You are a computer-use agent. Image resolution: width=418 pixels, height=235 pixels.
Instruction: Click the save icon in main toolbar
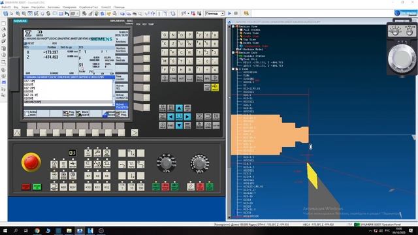(5, 13)
